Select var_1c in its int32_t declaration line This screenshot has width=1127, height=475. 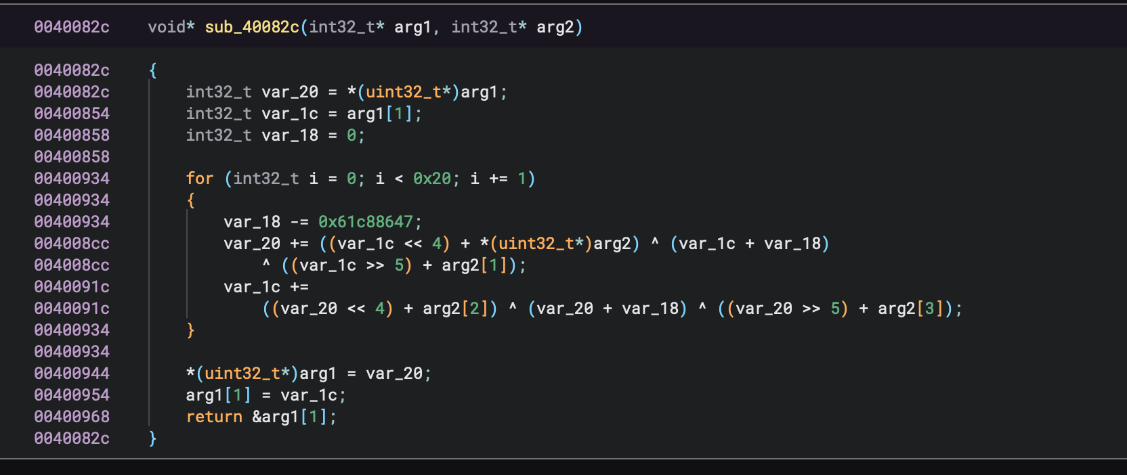(x=290, y=114)
